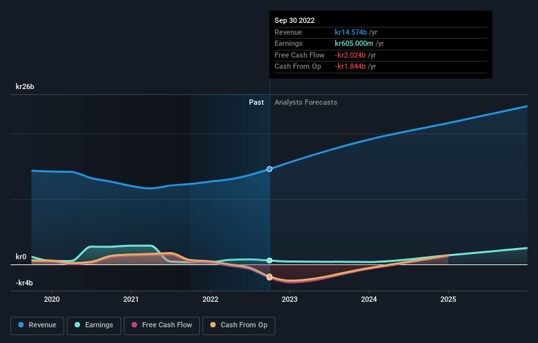The height and width of the screenshot is (343, 538).
Task: Click the orange Cash From Op legend dot
Action: click(213, 325)
